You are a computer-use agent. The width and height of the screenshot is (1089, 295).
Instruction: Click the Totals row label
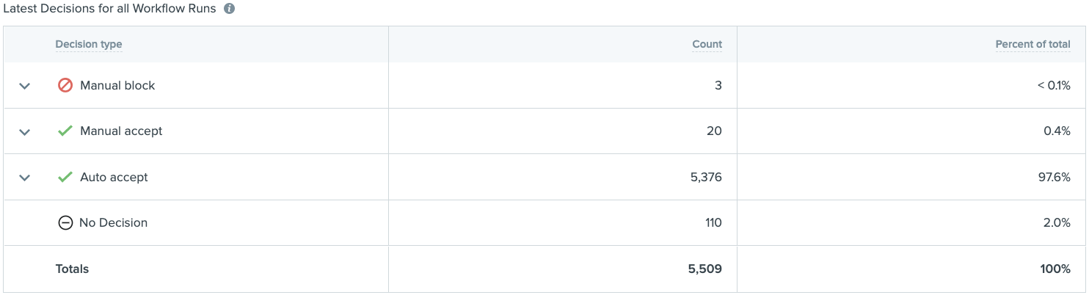[72, 269]
